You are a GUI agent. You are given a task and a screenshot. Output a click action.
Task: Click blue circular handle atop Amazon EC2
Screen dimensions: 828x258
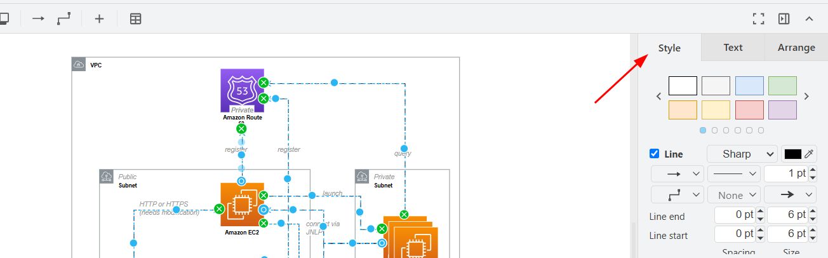241,181
